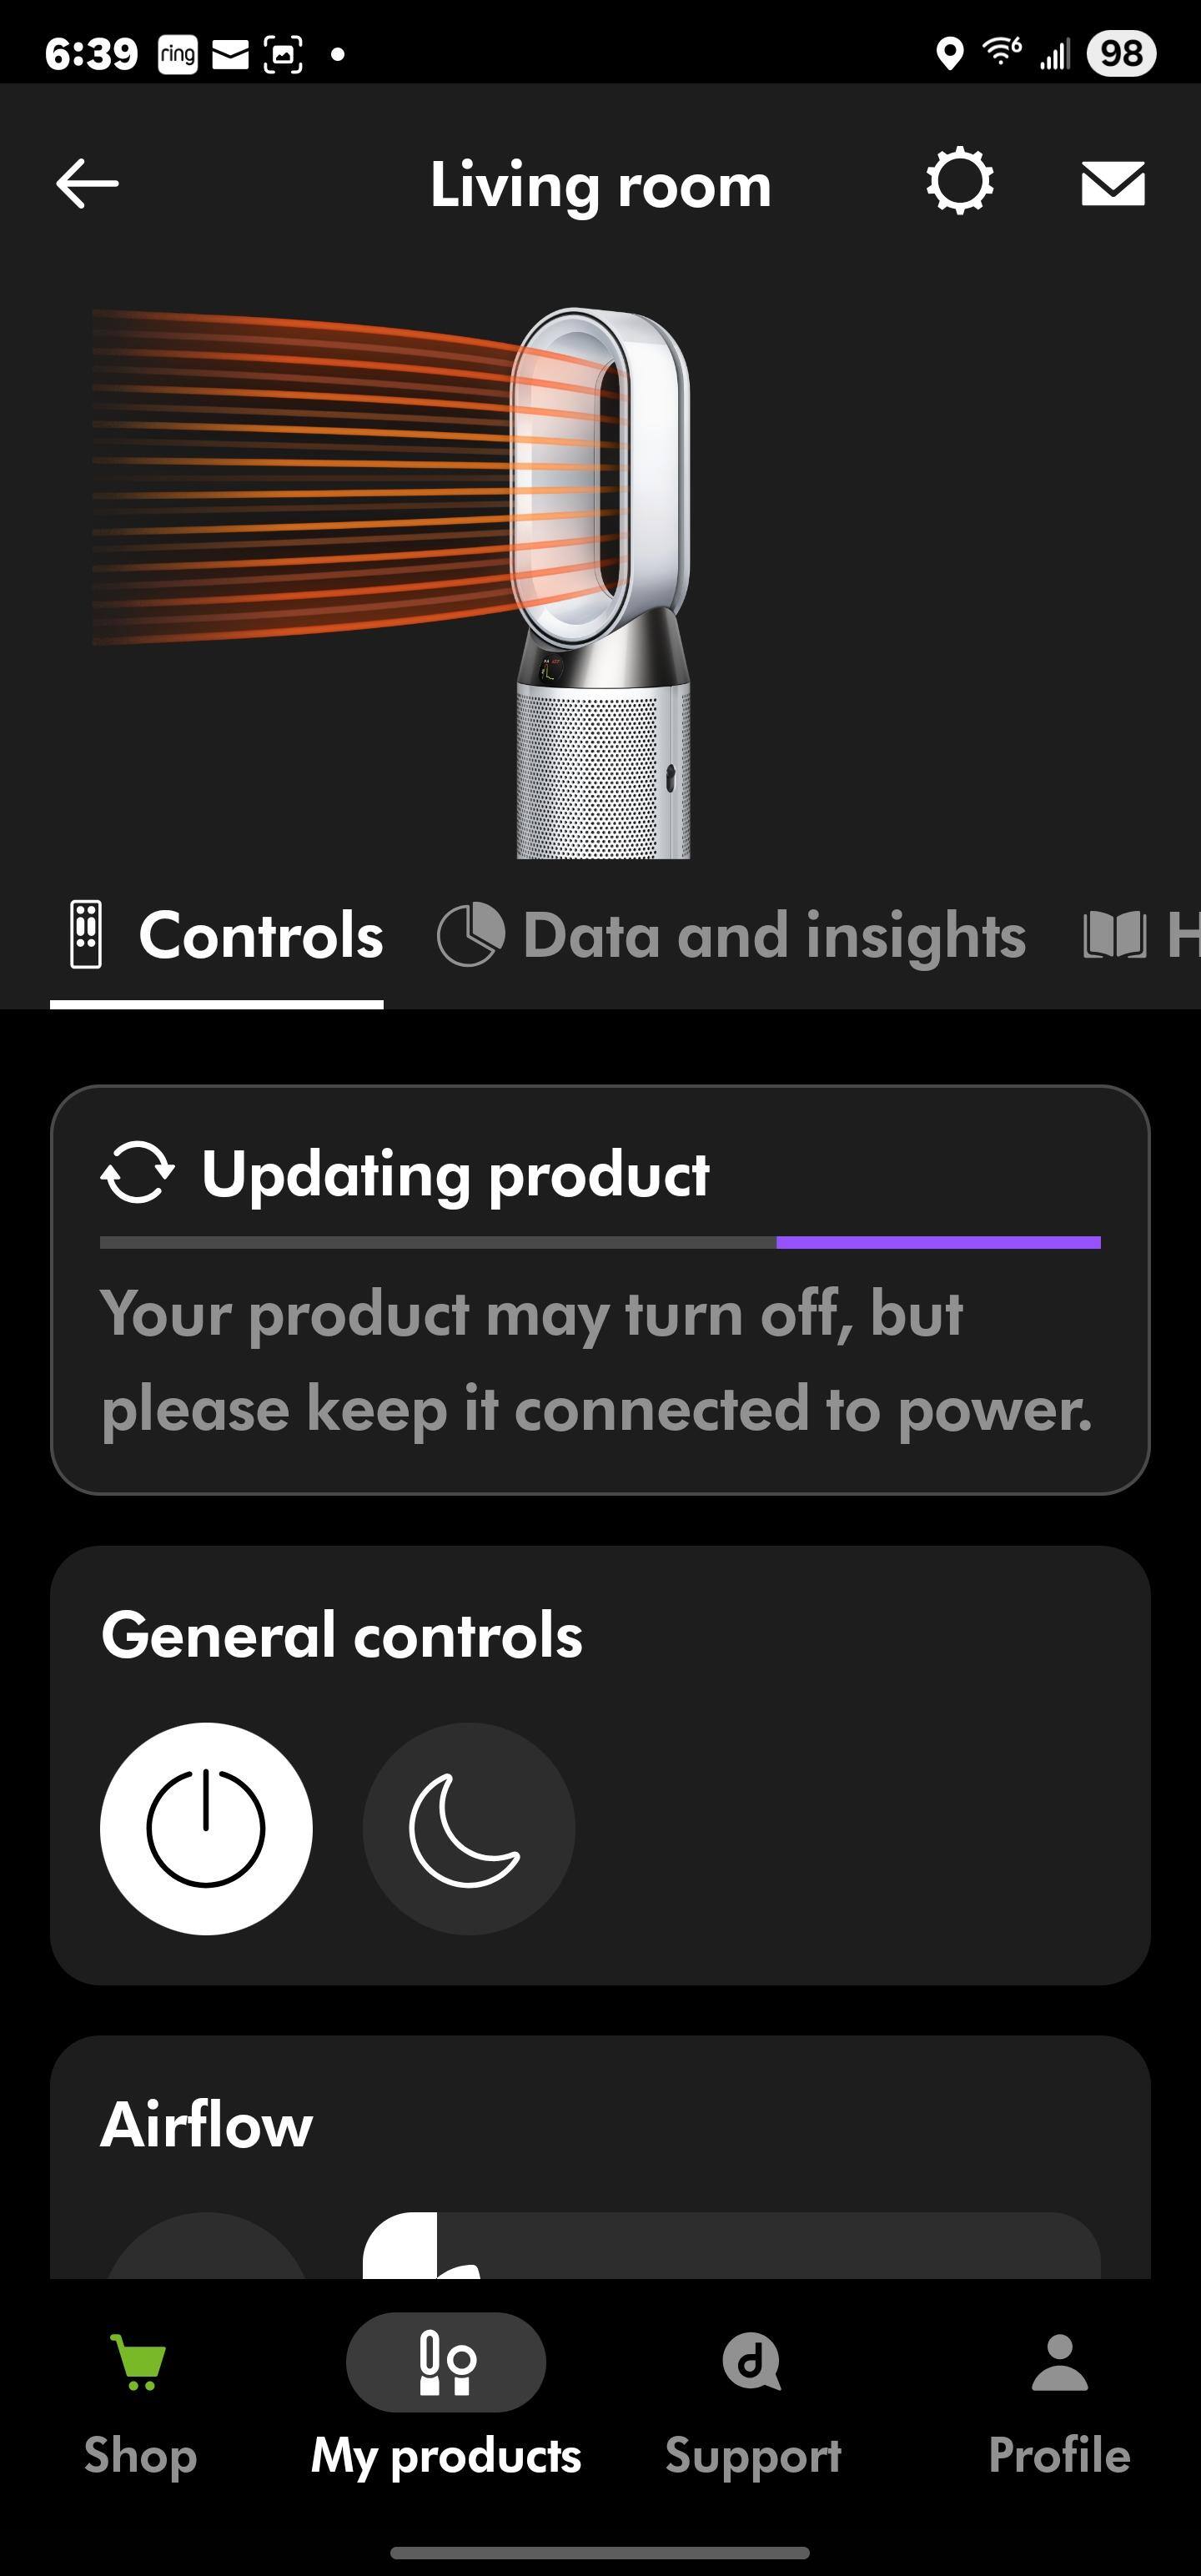Tap the update warning message text
This screenshot has height=2576, width=1201.
[596, 1360]
